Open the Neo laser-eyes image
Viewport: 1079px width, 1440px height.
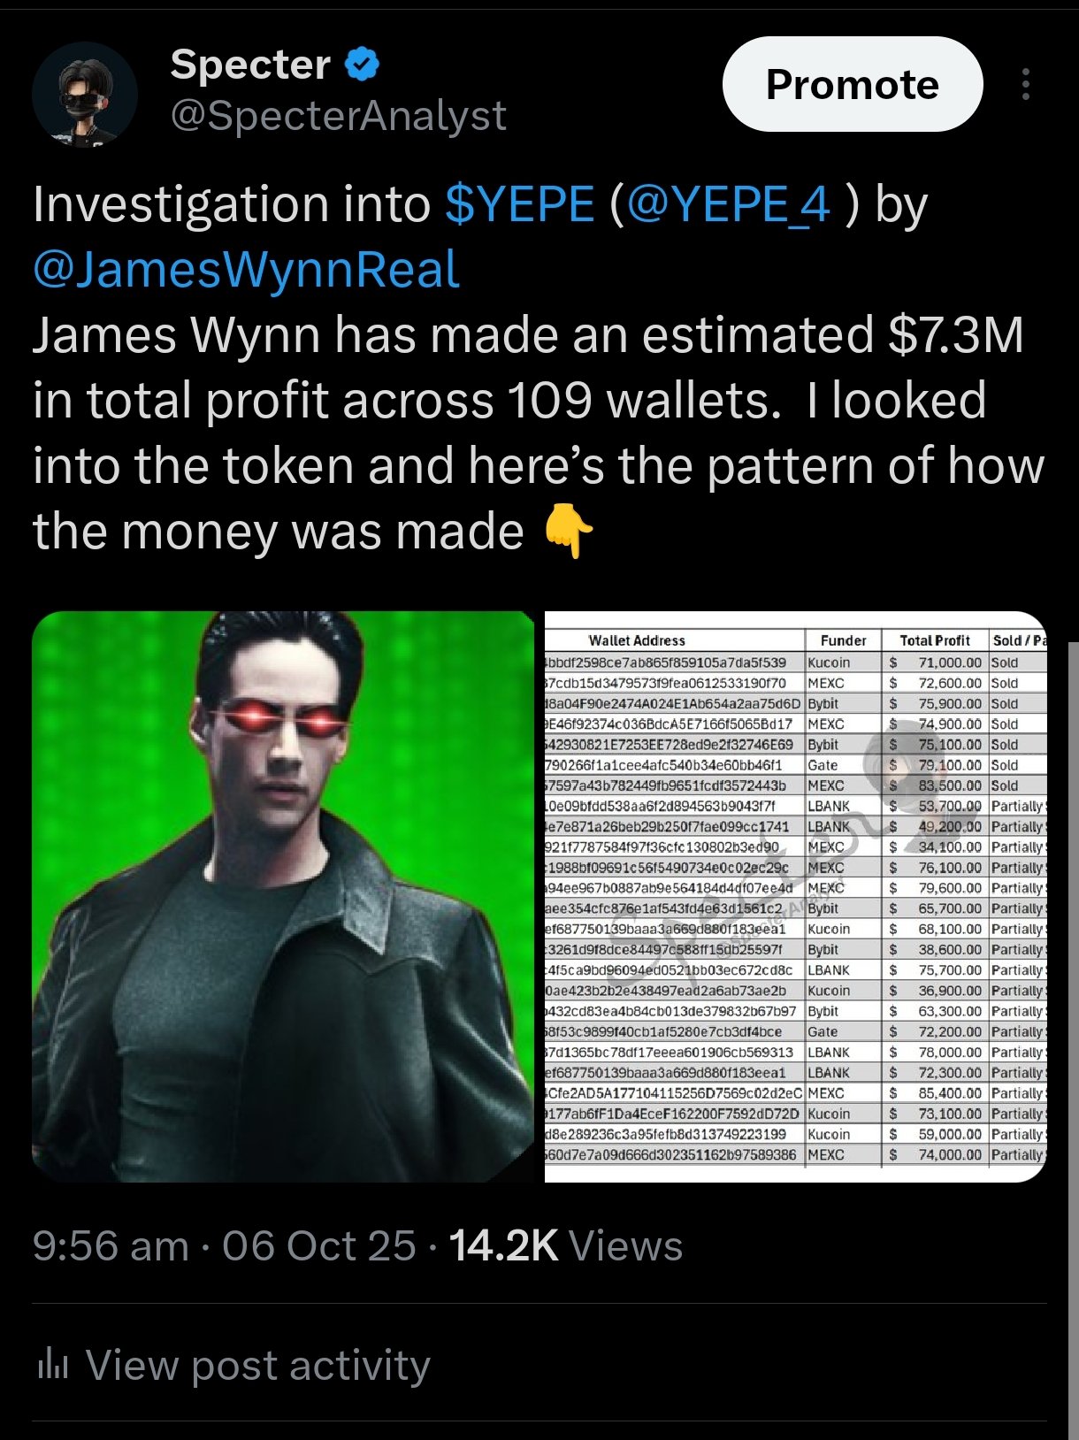[284, 897]
